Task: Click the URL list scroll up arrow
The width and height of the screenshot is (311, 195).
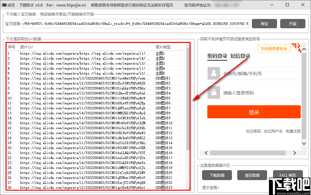Action: 188,46
